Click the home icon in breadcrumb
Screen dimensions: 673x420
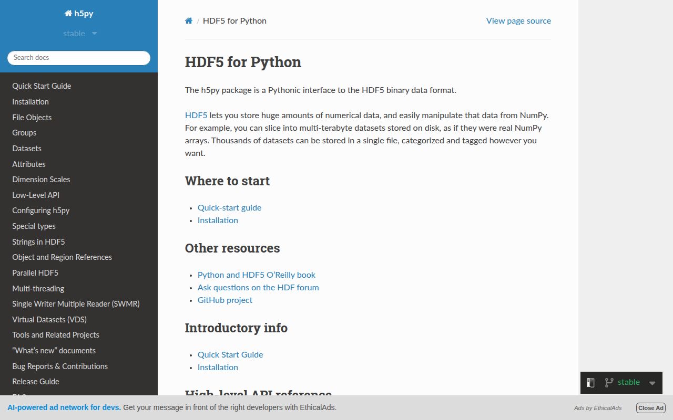pos(189,21)
